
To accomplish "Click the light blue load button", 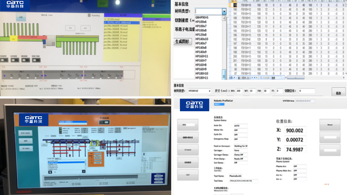I will (x=21, y=16).
